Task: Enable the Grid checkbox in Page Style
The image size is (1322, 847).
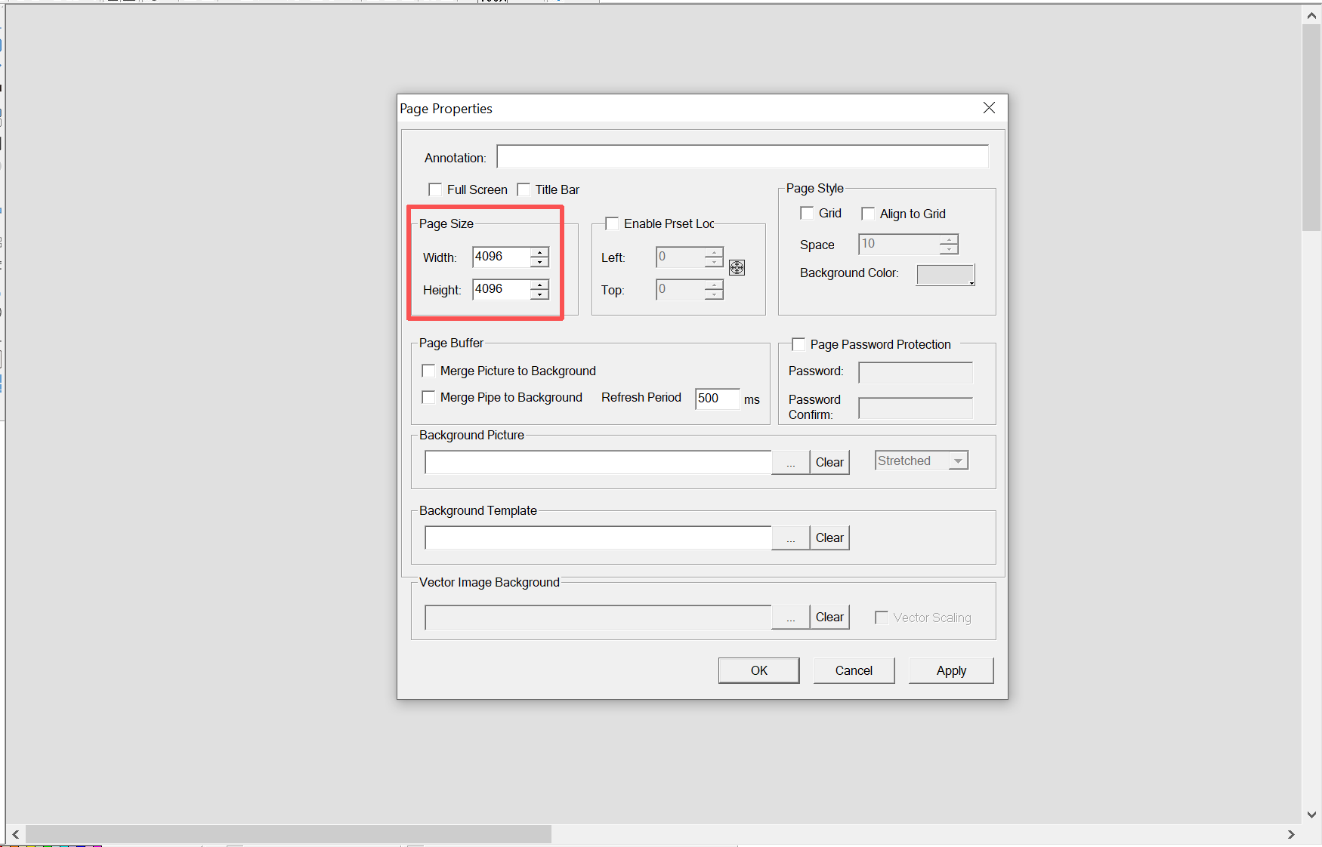Action: pyautogui.click(x=807, y=214)
